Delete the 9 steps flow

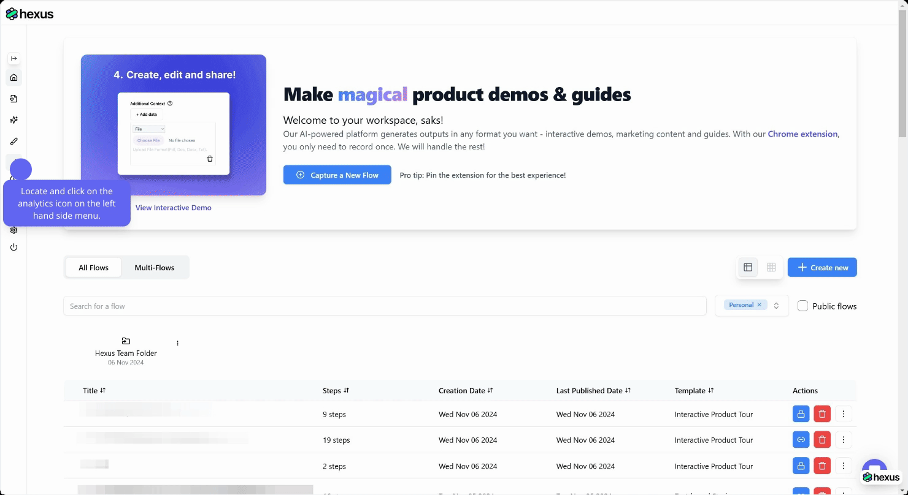tap(822, 414)
